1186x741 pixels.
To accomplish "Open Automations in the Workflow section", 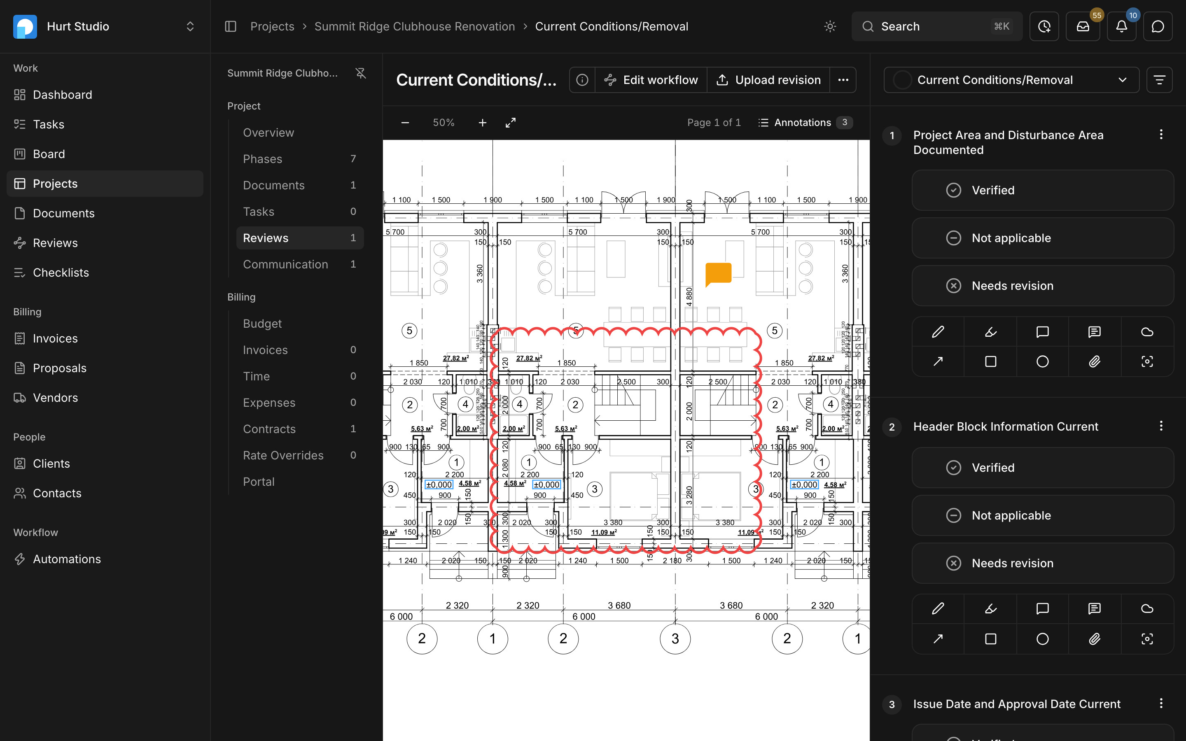I will [x=105, y=559].
